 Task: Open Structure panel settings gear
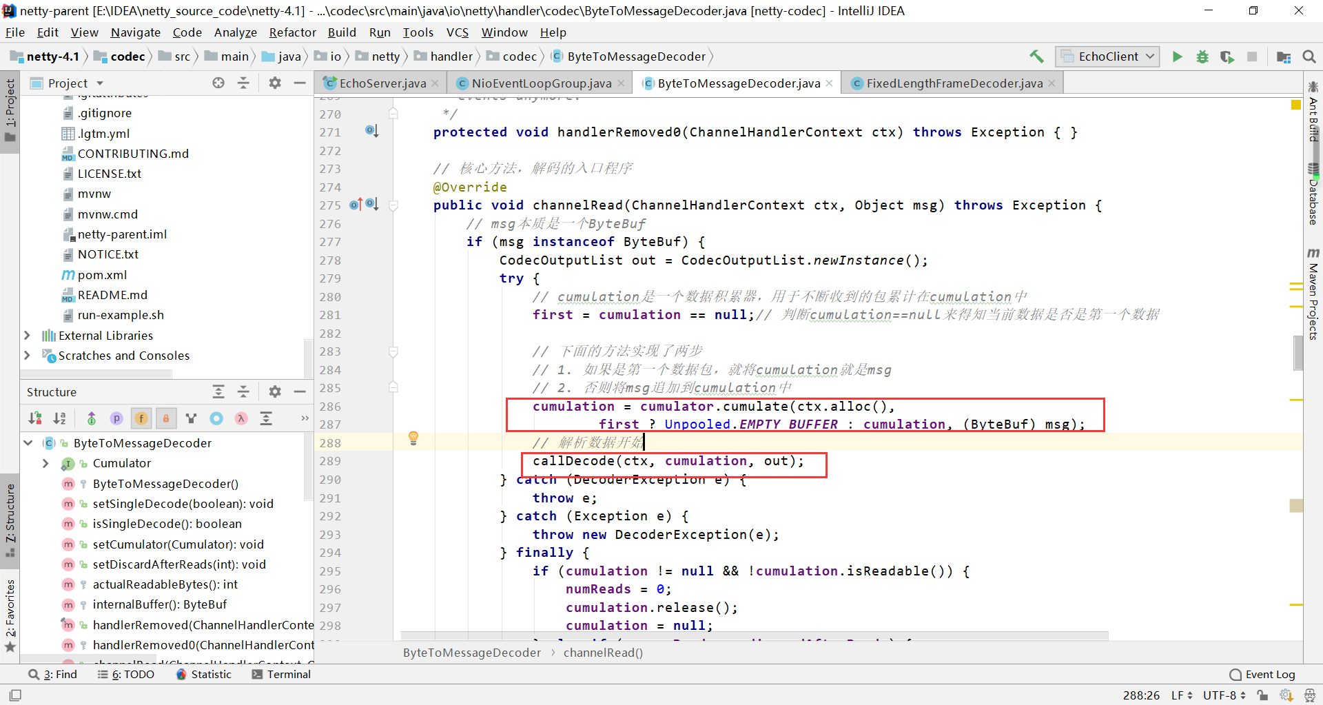(275, 391)
